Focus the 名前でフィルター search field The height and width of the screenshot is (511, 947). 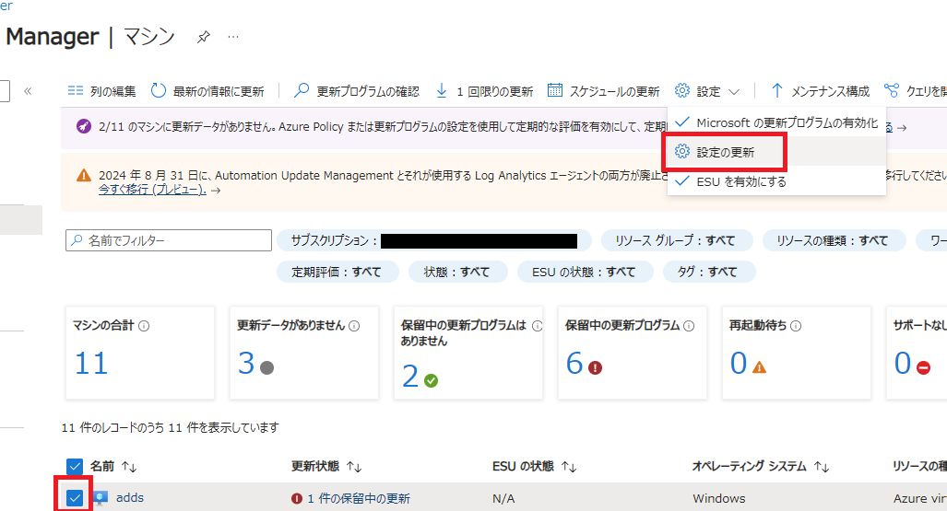[169, 240]
